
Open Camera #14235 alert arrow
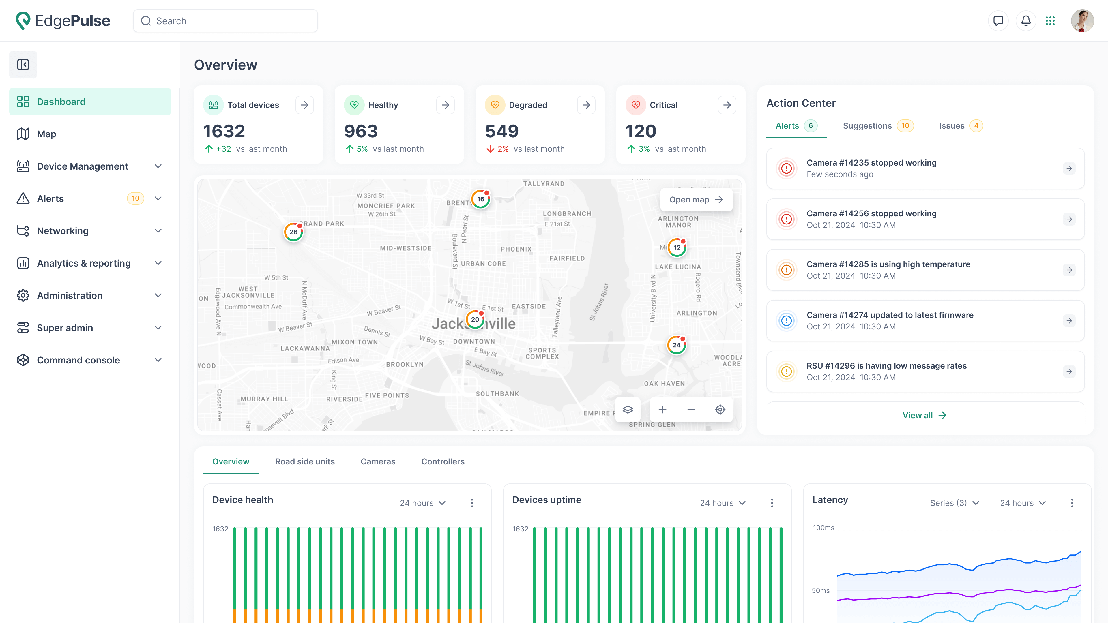(x=1069, y=168)
